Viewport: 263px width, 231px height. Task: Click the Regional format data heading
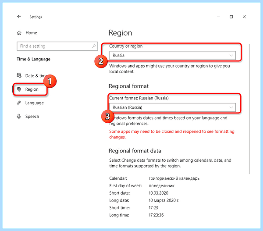point(135,151)
